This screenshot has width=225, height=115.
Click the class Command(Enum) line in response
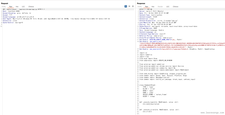point(148,85)
